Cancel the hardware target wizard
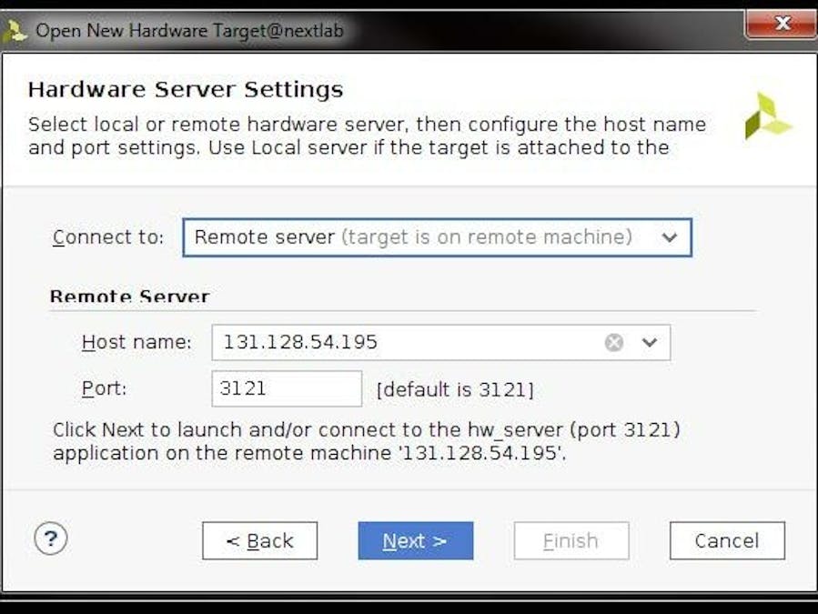 coord(726,540)
